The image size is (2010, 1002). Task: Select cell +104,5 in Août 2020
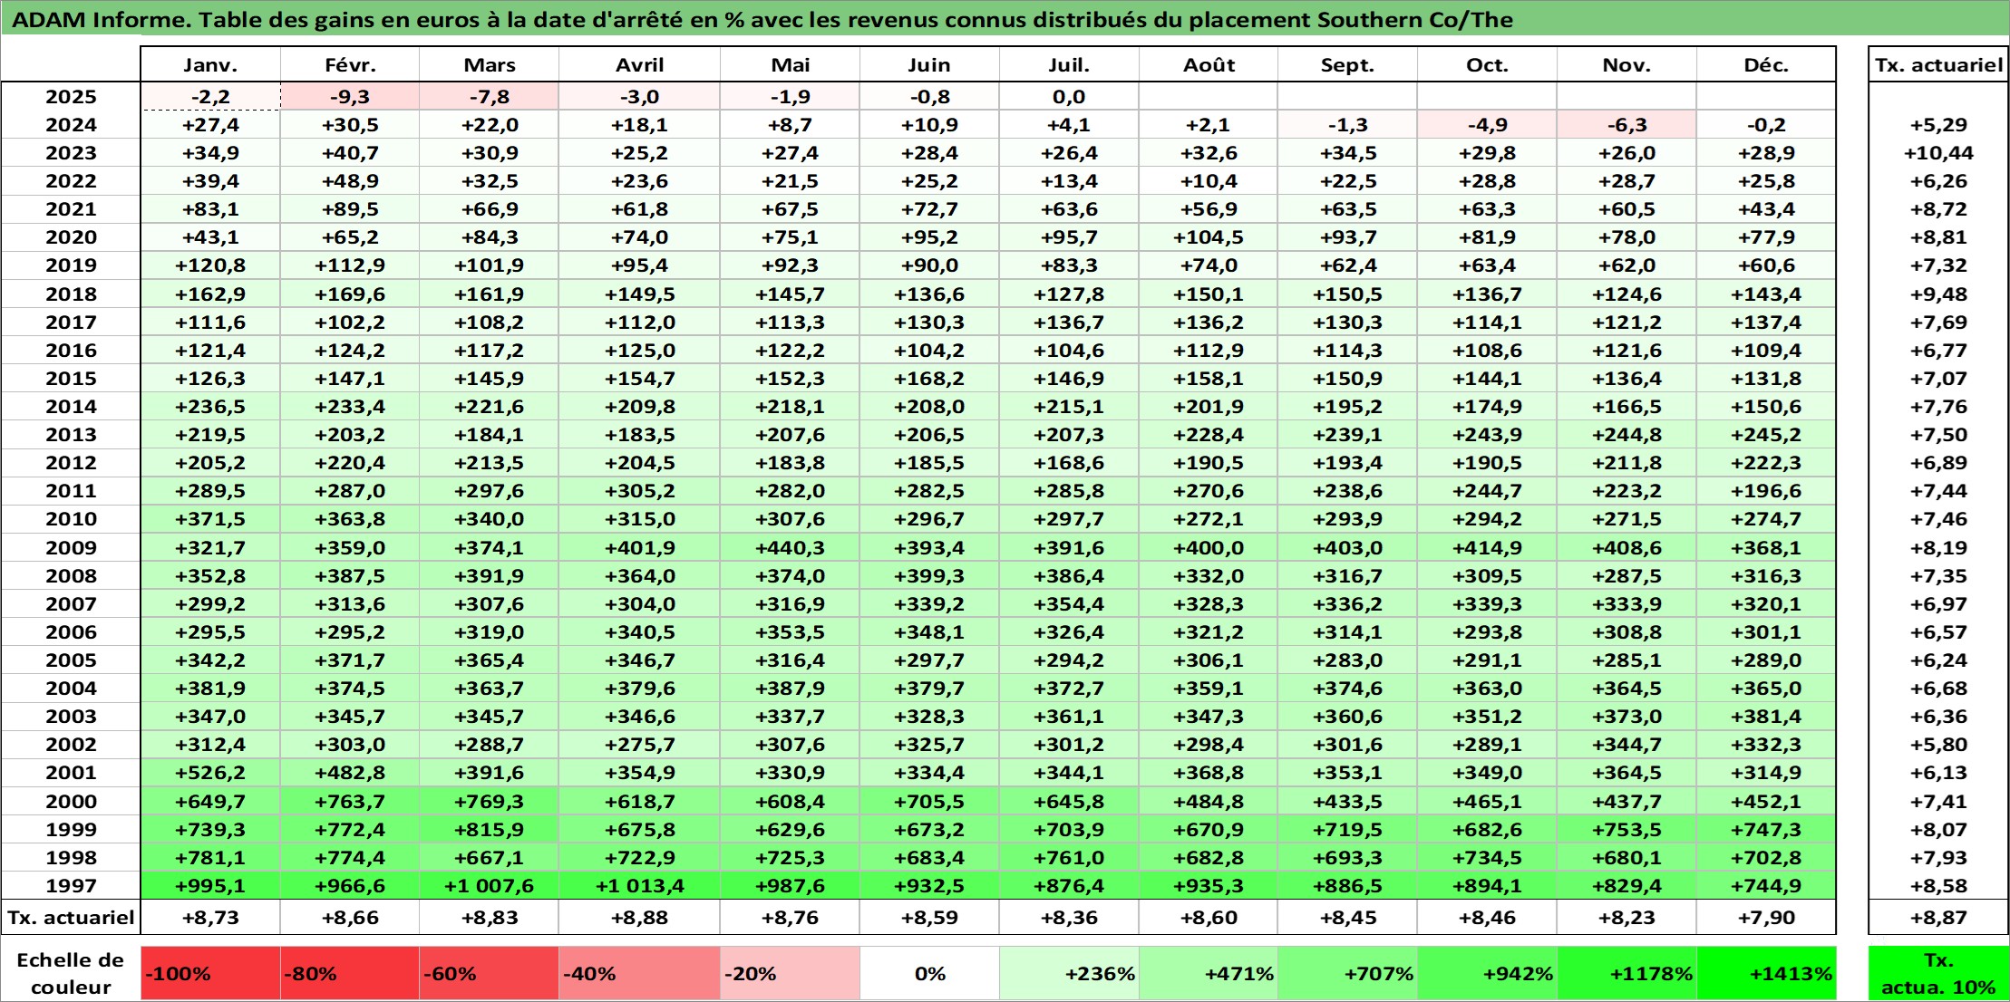pyautogui.click(x=1209, y=237)
